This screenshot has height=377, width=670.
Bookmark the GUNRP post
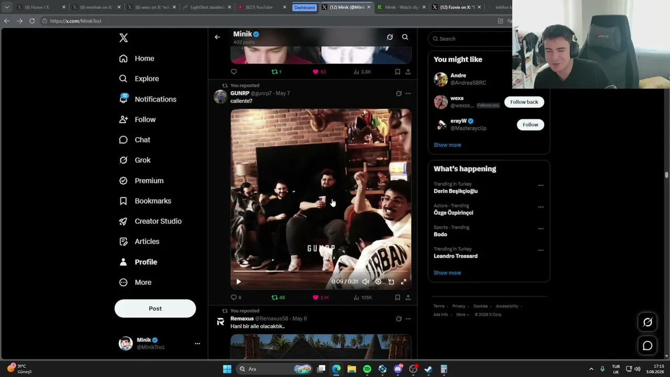coord(398,297)
